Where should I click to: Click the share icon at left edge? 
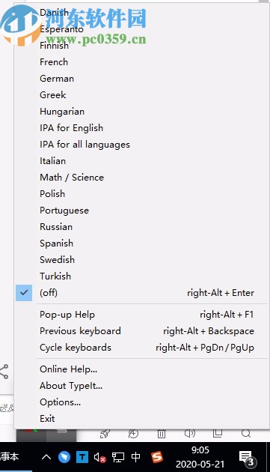coord(4,372)
